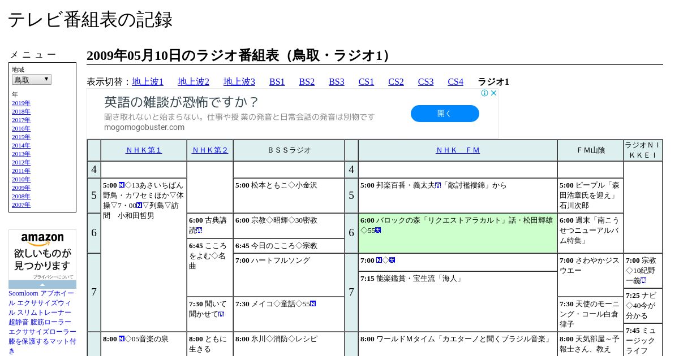This screenshot has width=679, height=356.
Task: Open the 2018年 year link
Action: pos(21,111)
